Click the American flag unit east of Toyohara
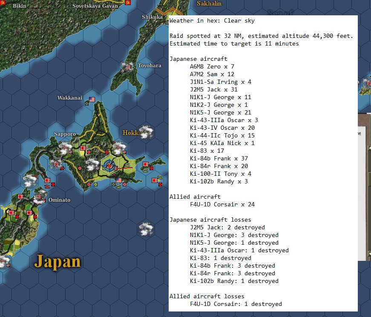 coord(127,66)
